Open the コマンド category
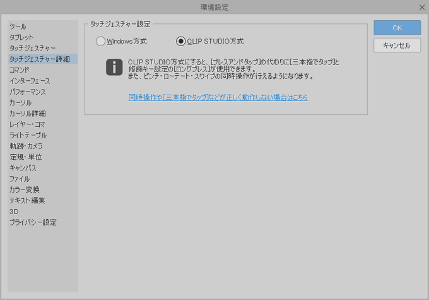Image resolution: width=429 pixels, height=300 pixels. pyautogui.click(x=43, y=70)
